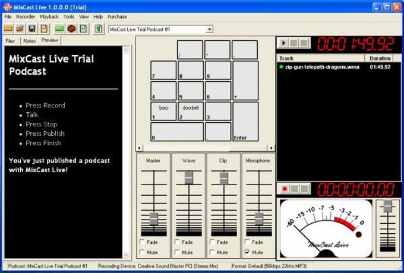Uncheck Mute on the Microphone channel
This screenshot has width=404, height=273.
pos(247,252)
